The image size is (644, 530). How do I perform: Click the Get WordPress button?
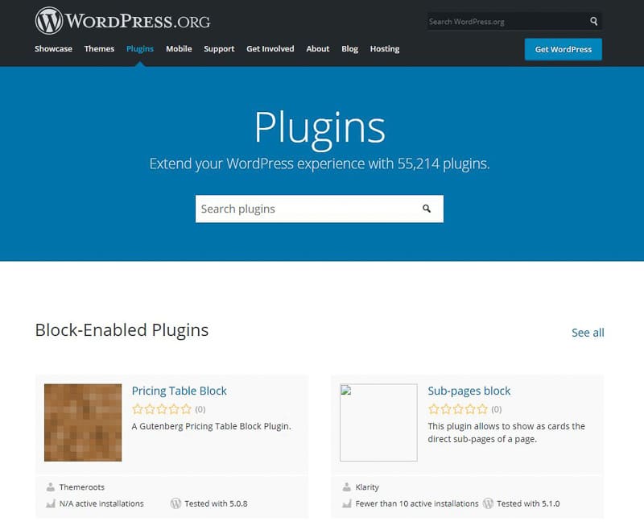pos(563,49)
